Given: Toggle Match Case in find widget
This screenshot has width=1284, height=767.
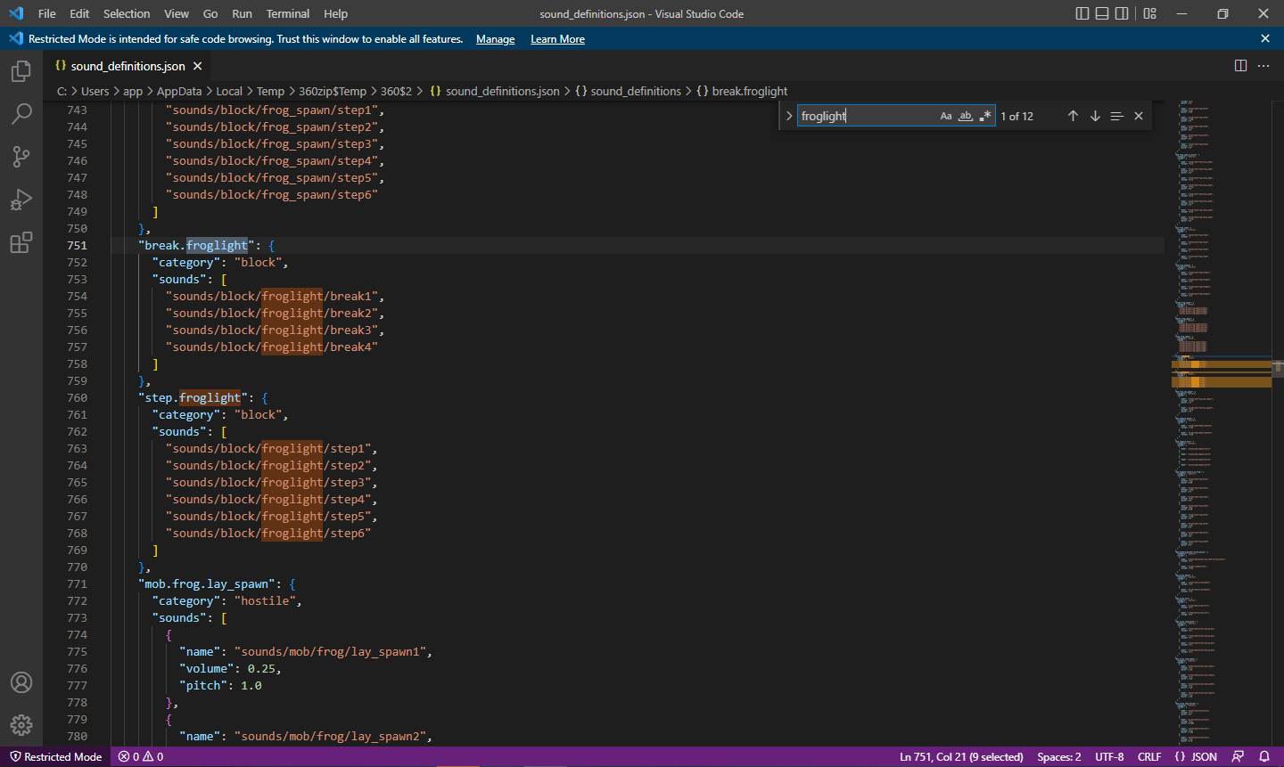Looking at the screenshot, I should pyautogui.click(x=946, y=116).
